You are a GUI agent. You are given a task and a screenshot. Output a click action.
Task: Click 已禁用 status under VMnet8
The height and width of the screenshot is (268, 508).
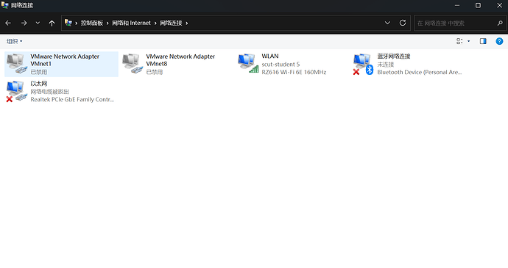[x=154, y=72]
